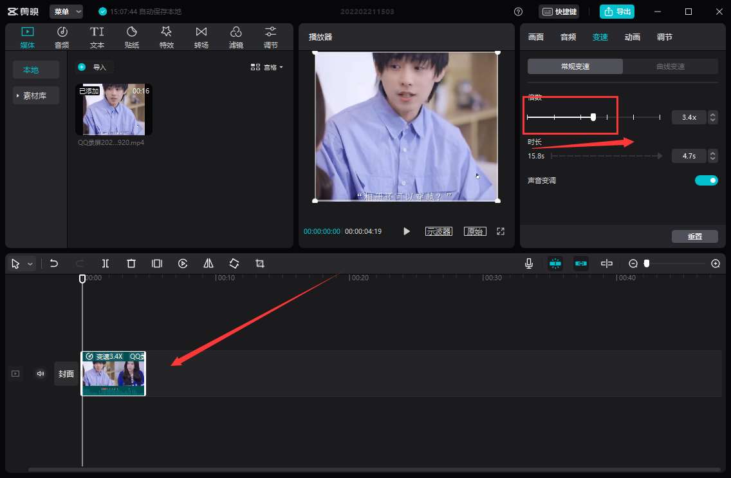Click the mirror flip icon
The width and height of the screenshot is (731, 478).
click(x=208, y=263)
